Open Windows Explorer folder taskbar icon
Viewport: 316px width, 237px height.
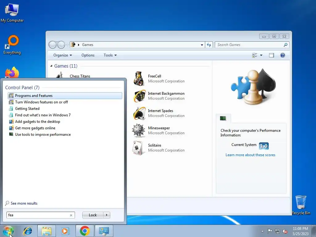(47, 231)
